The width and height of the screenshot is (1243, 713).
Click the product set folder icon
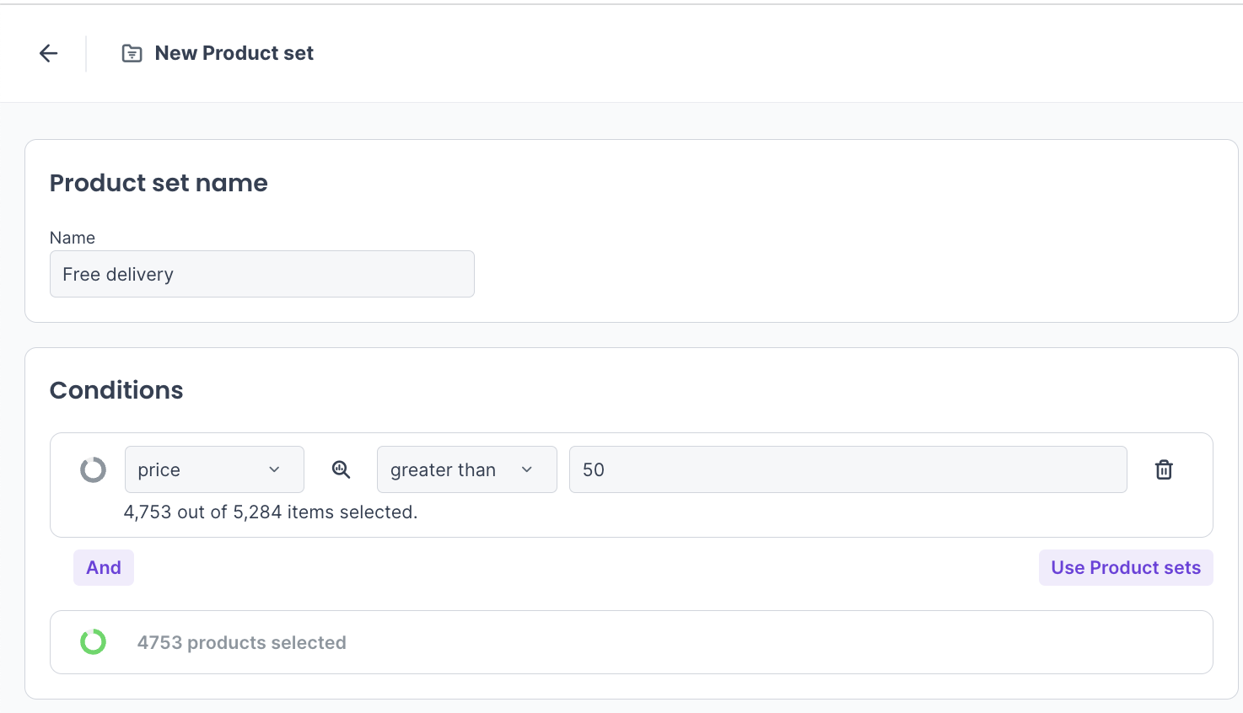(x=132, y=54)
